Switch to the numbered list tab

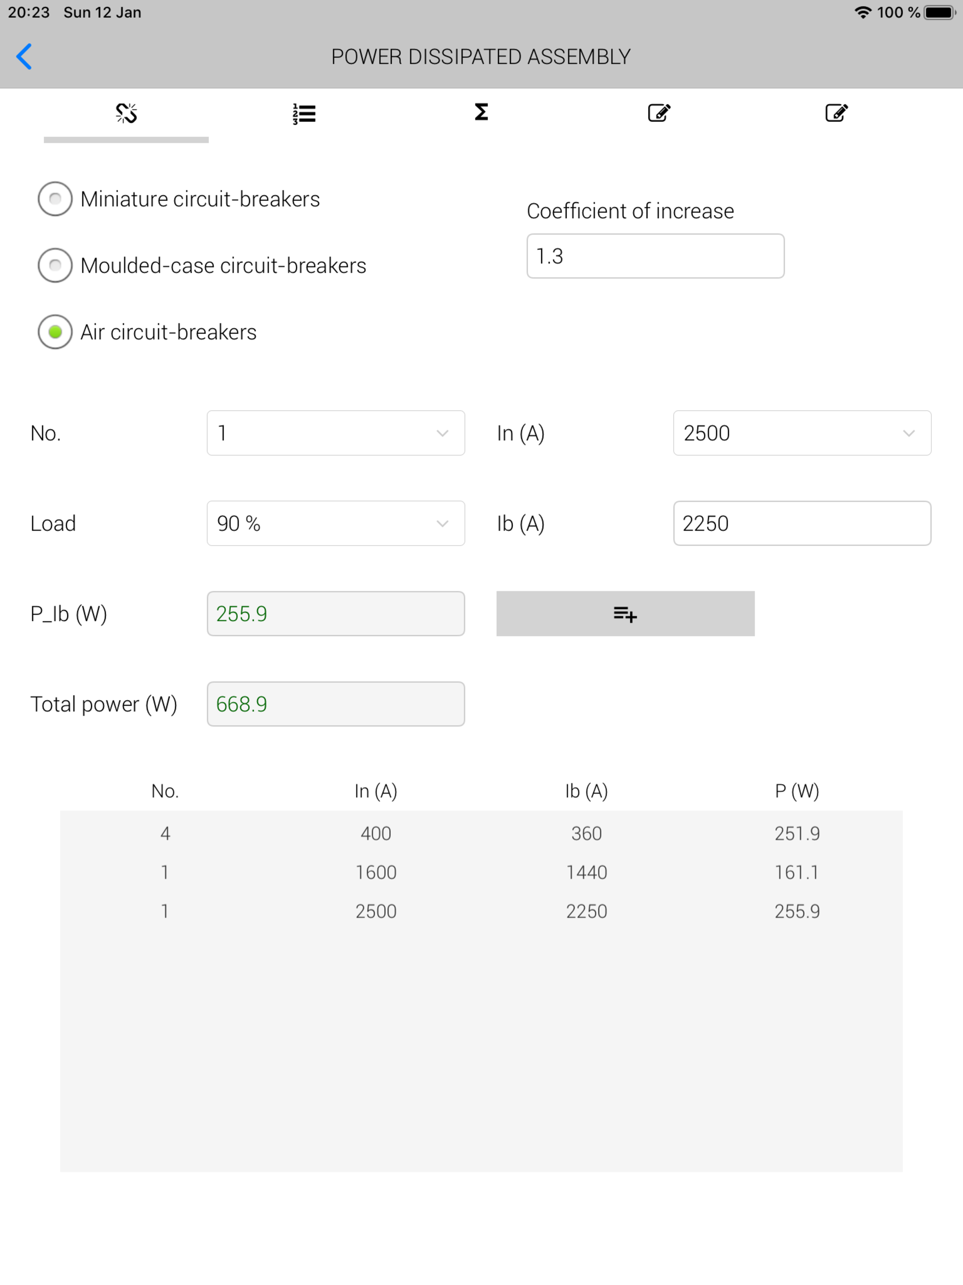(x=304, y=113)
